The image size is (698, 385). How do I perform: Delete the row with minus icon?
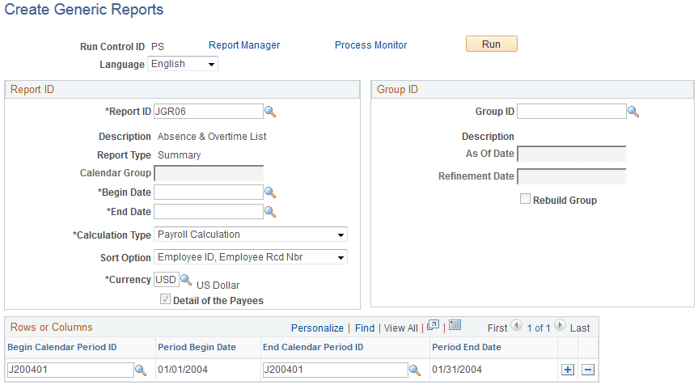tap(588, 370)
